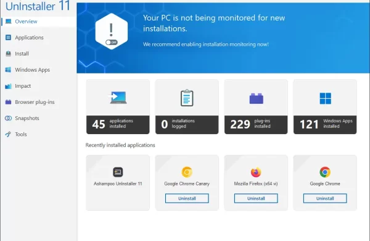Open the Snapshots section
Image resolution: width=370 pixels, height=241 pixels.
tap(38, 118)
